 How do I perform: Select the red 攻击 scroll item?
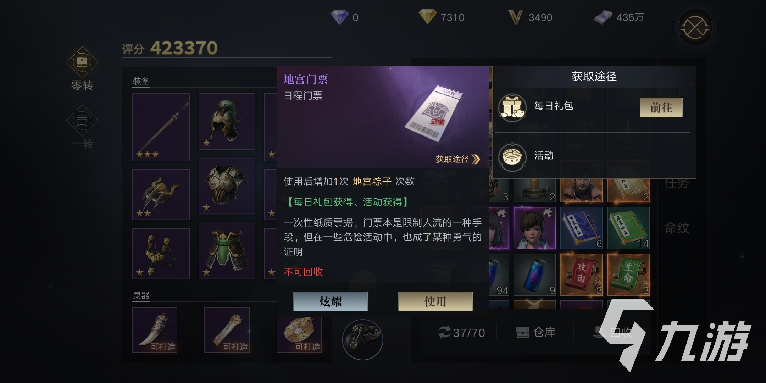(582, 275)
